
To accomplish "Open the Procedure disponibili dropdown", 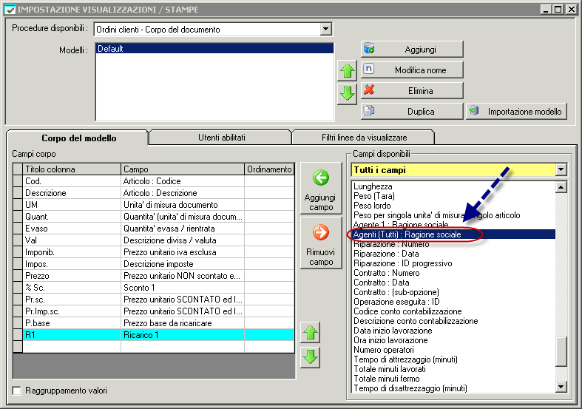I will [x=325, y=29].
